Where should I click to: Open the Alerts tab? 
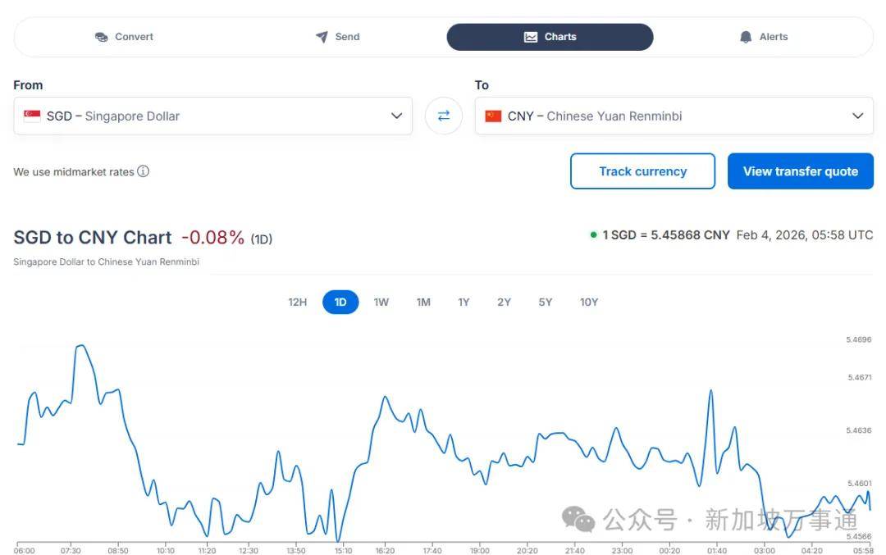763,37
